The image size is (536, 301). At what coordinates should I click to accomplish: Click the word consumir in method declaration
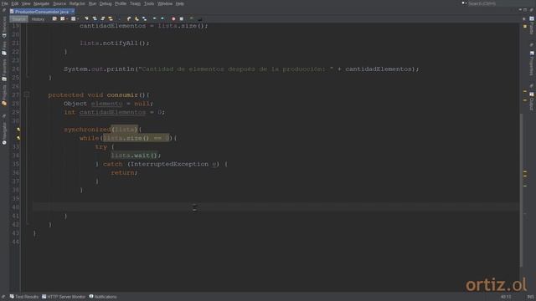pyautogui.click(x=122, y=94)
